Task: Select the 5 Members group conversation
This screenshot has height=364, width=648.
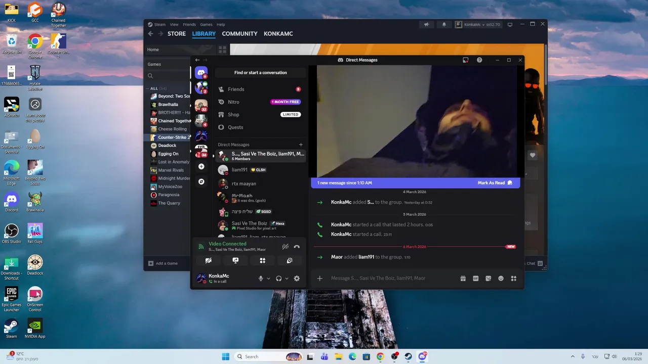Action: tap(260, 156)
